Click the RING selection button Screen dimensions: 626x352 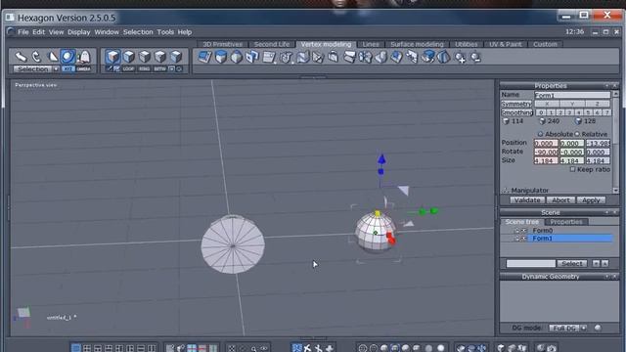[144, 69]
